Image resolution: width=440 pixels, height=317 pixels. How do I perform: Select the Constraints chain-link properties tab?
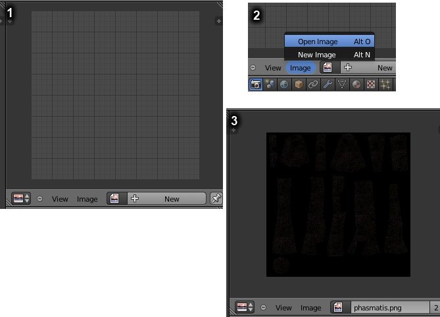pyautogui.click(x=313, y=84)
